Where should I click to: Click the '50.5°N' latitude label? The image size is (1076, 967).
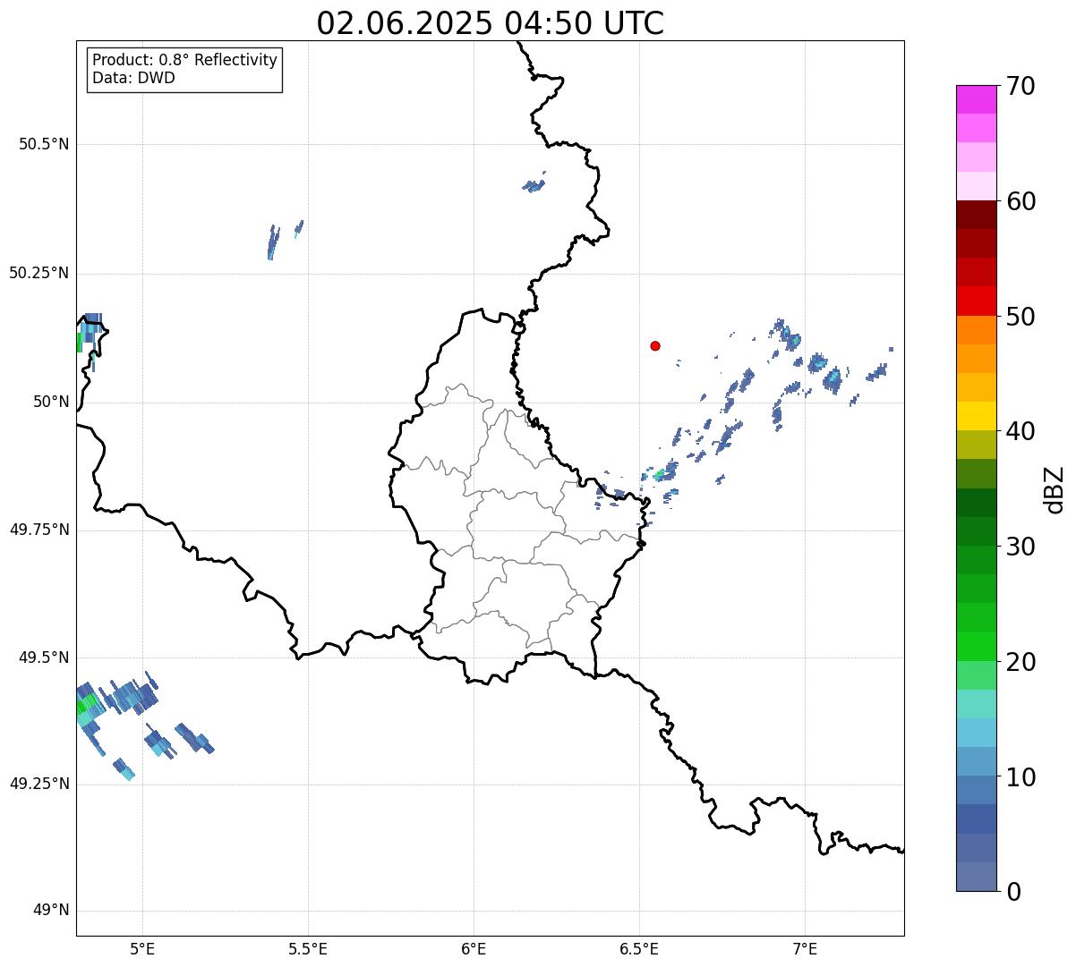pyautogui.click(x=44, y=144)
